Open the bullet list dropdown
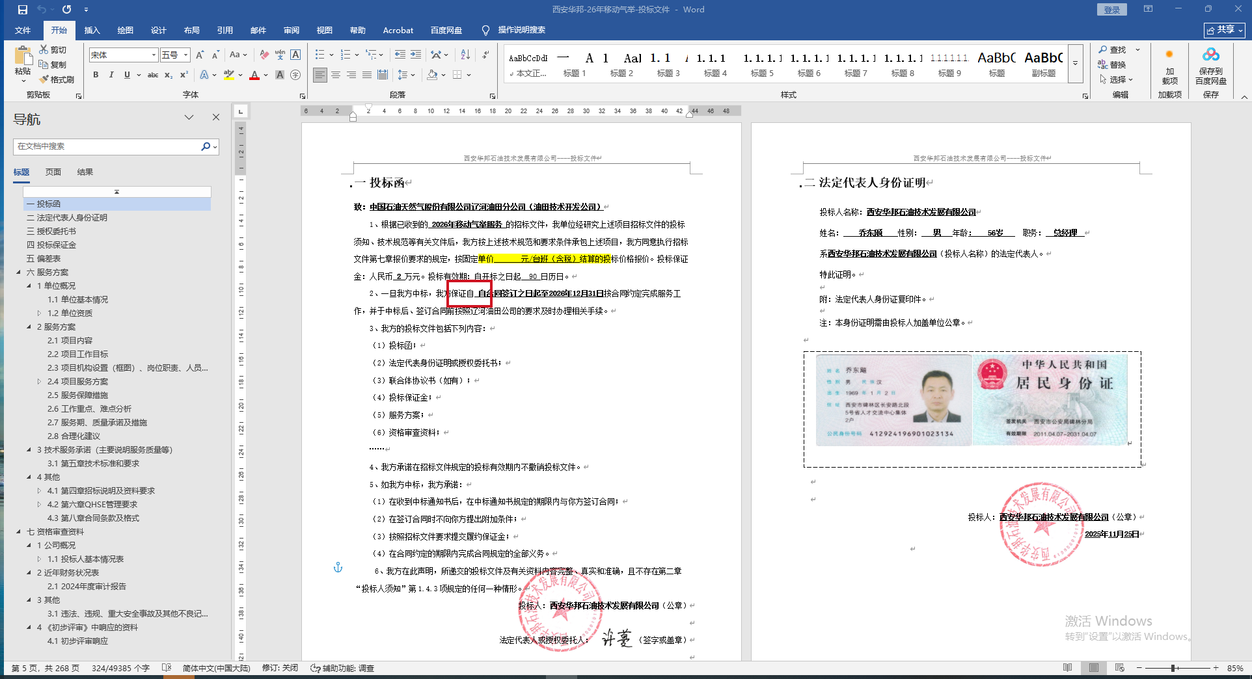The width and height of the screenshot is (1252, 679). 331,55
